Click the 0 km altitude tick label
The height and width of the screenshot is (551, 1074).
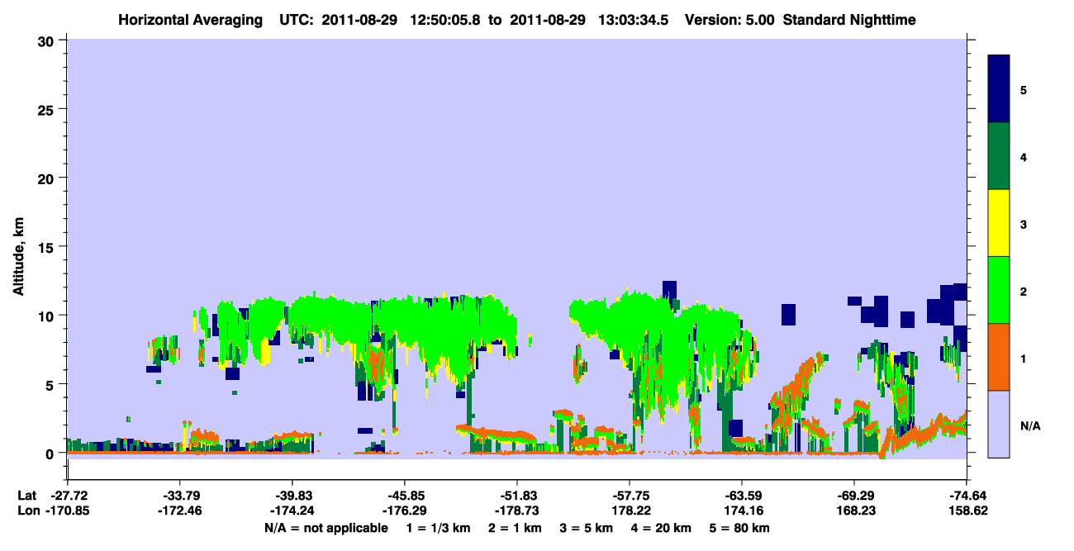click(x=52, y=454)
